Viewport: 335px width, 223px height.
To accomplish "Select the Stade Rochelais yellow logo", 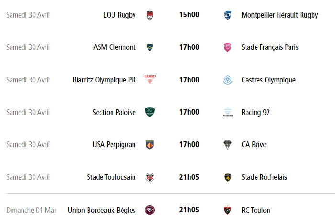I will click(x=228, y=177).
